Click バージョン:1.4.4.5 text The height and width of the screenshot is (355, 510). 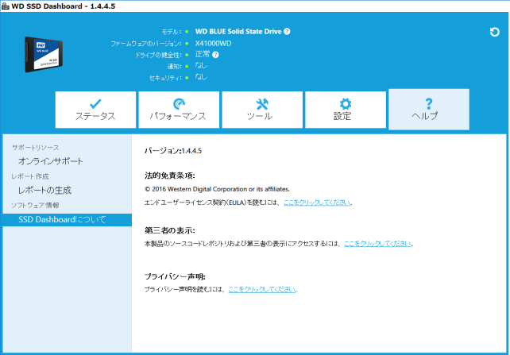coord(173,151)
